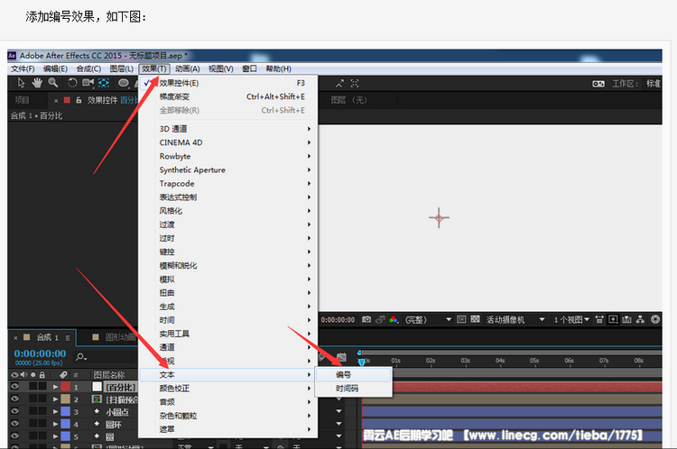Open the 活动摄像机 camera dropdown
Image resolution: width=677 pixels, height=449 pixels.
[x=515, y=319]
